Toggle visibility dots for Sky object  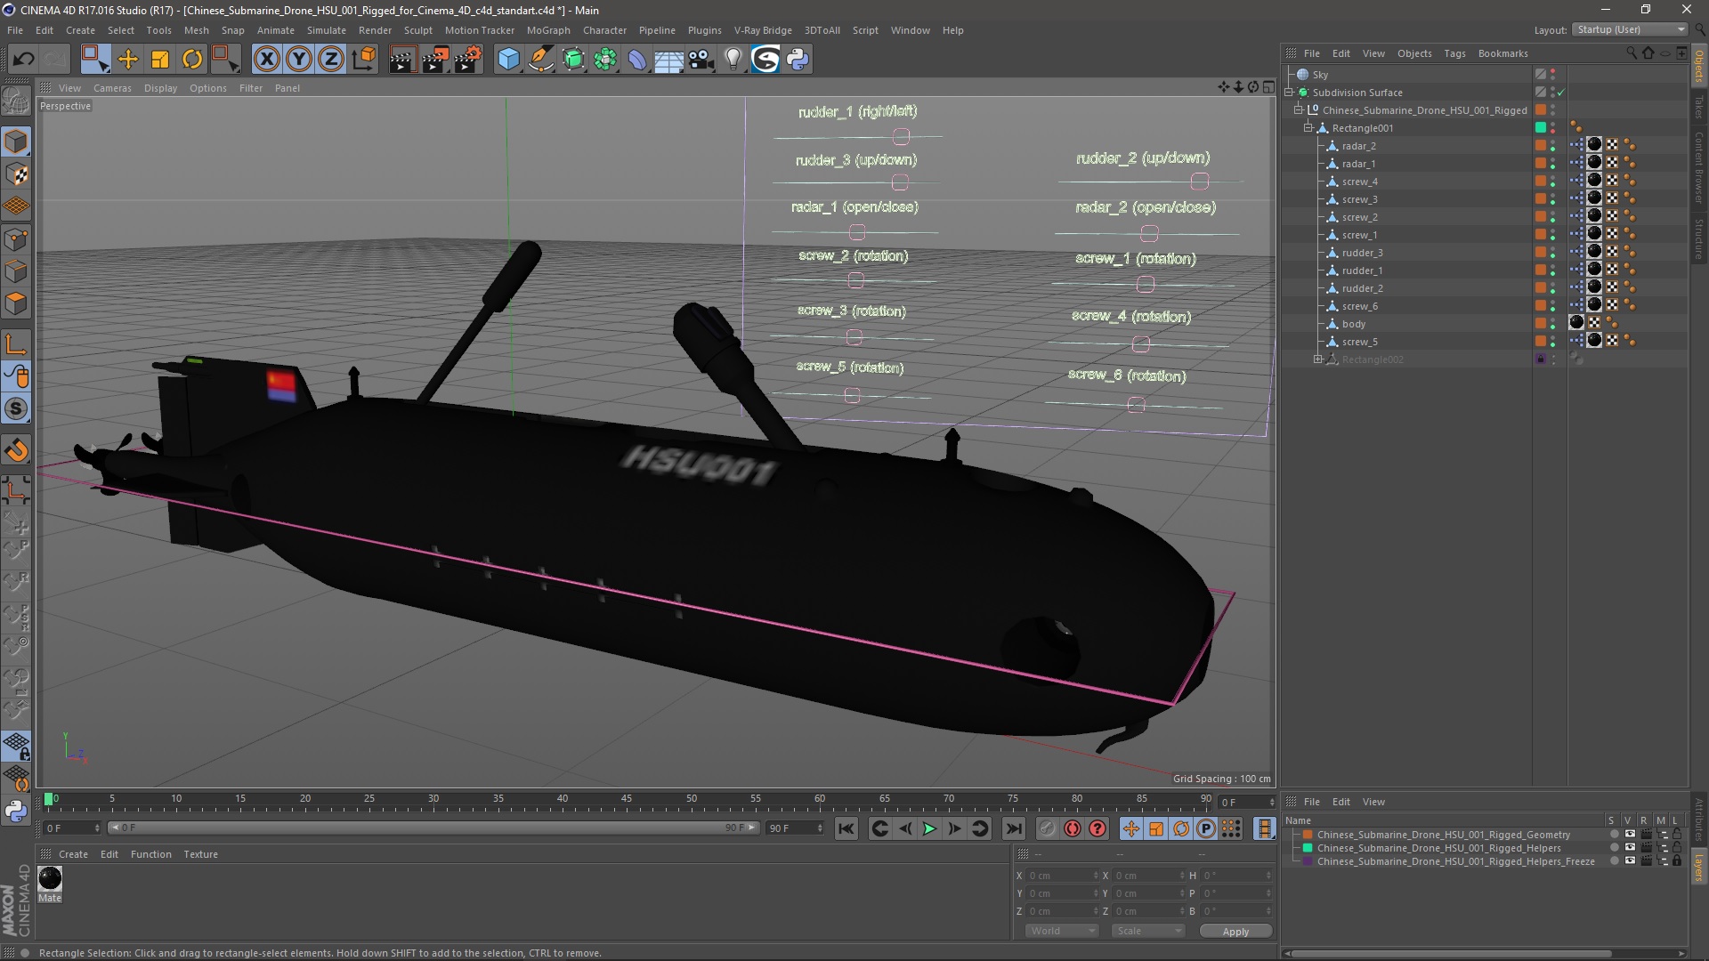[x=1553, y=75]
